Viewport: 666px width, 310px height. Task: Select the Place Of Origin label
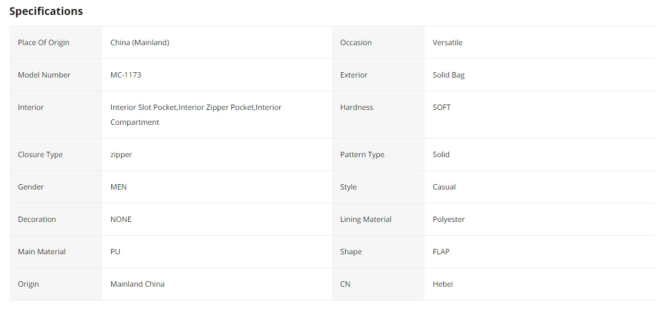tap(44, 42)
